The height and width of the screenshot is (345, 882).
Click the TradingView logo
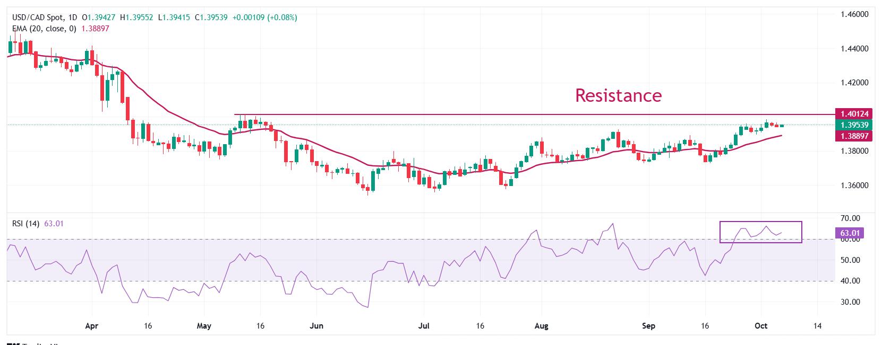(x=32, y=343)
